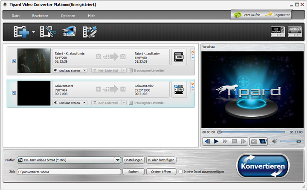Take a snapshot with camera icon
This screenshot has height=190, width=307.
[254, 141]
